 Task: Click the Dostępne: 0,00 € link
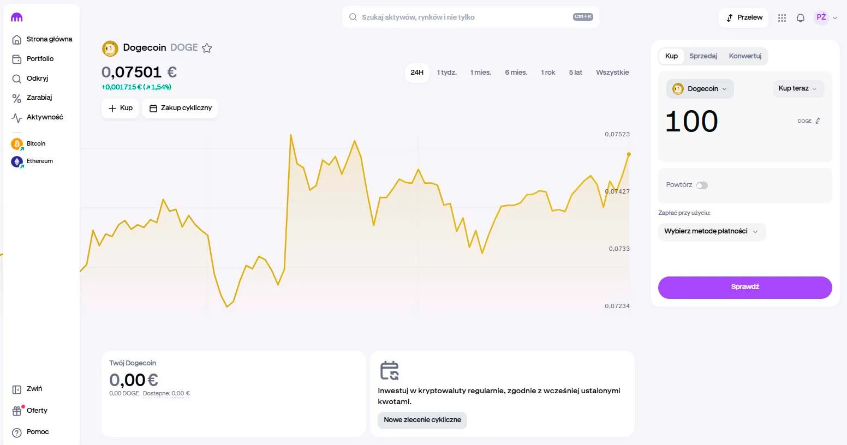pos(166,394)
